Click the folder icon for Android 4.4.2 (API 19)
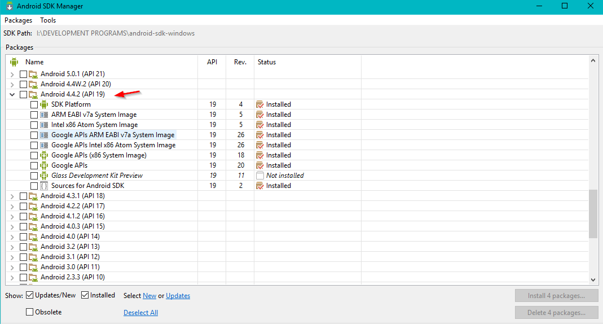Viewport: 603px width, 324px height. click(33, 94)
